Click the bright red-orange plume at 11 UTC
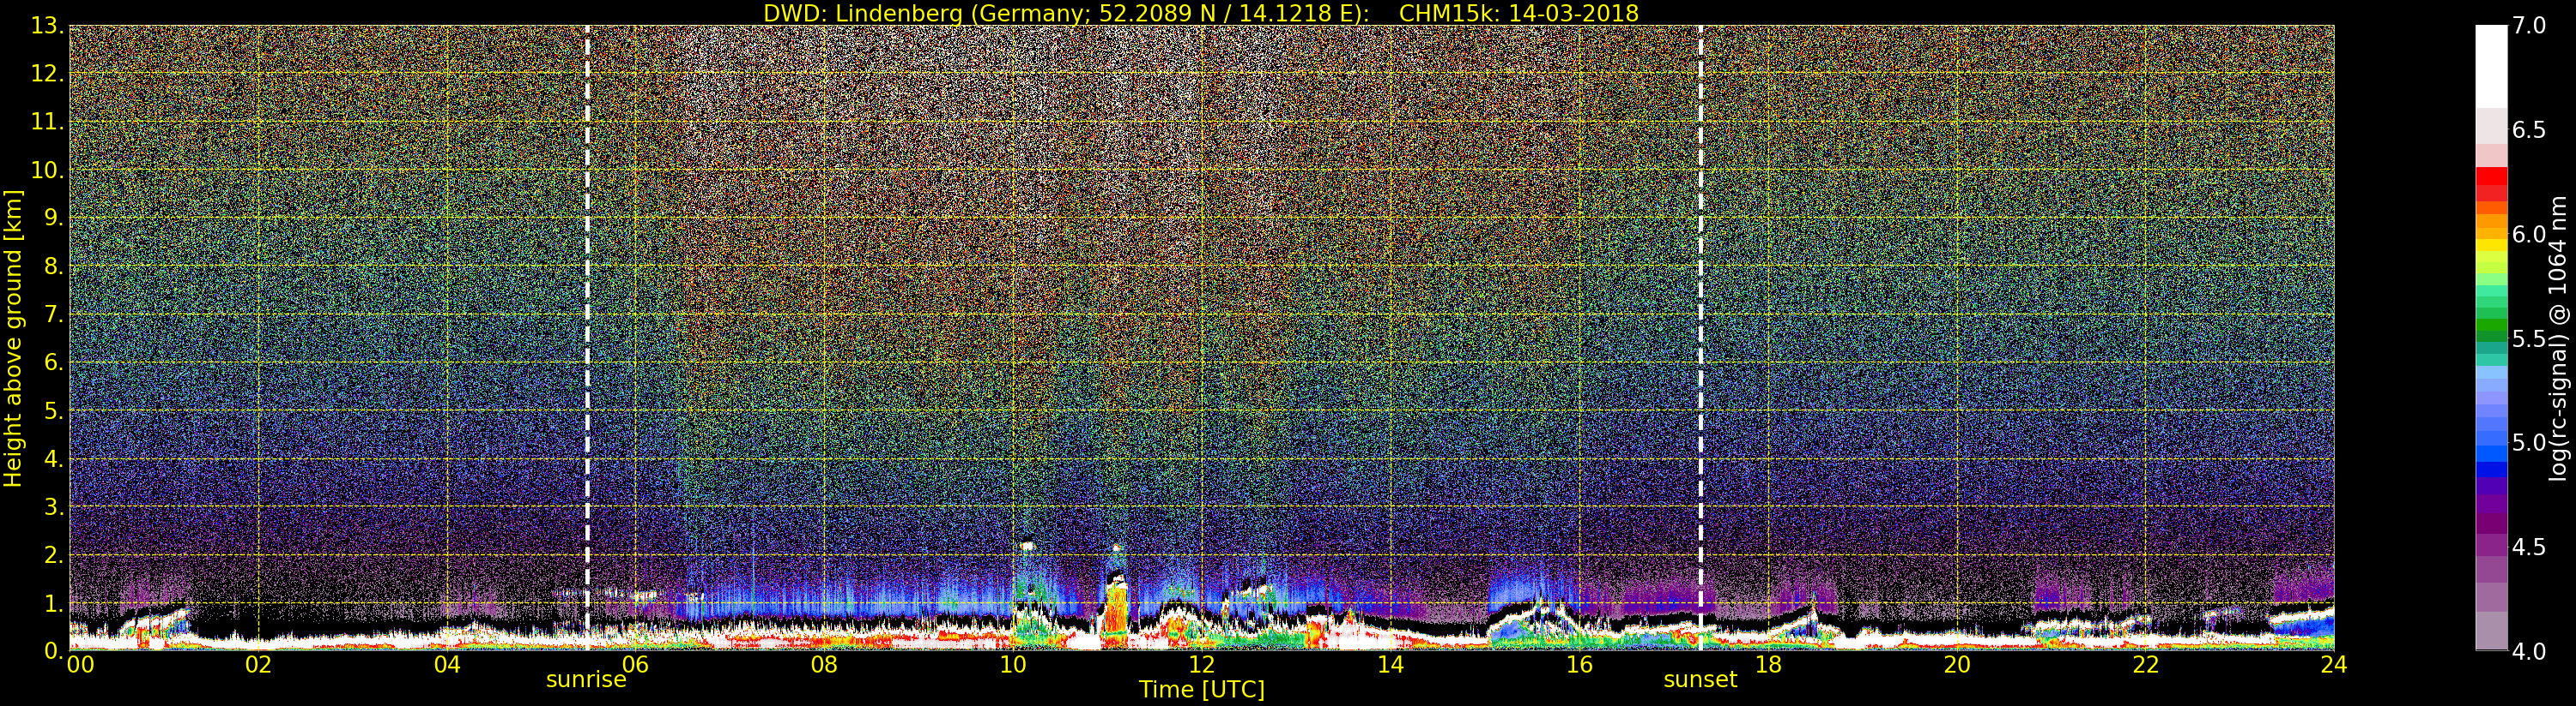This screenshot has height=706, width=2576. point(1117,613)
